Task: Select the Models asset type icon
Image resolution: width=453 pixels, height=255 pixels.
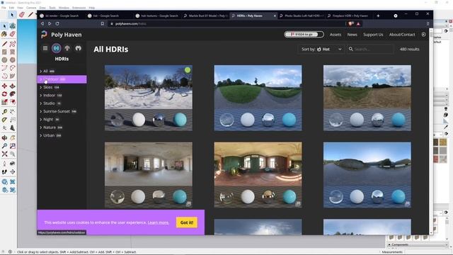Action: coord(79,48)
